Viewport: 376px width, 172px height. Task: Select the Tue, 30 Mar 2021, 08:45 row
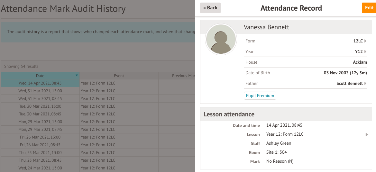tap(98, 114)
